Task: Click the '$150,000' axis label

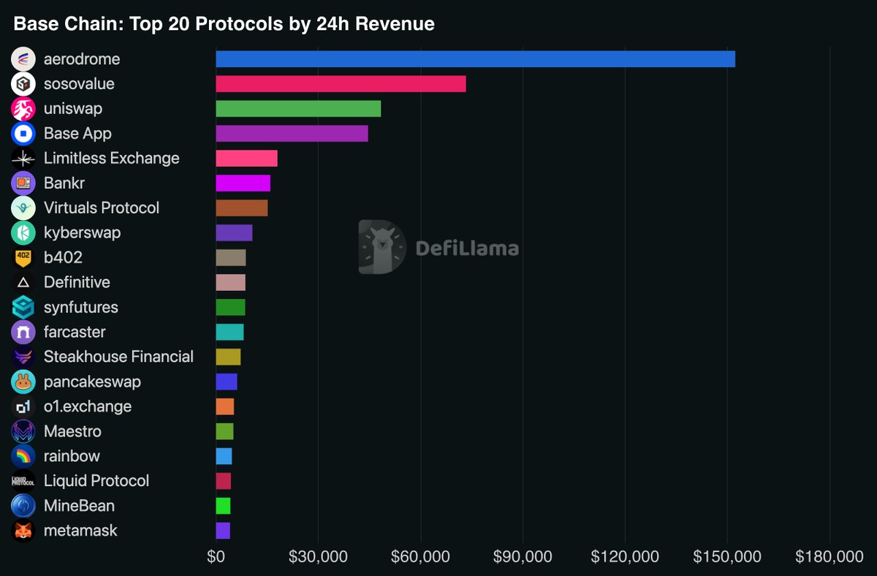Action: pyautogui.click(x=727, y=557)
